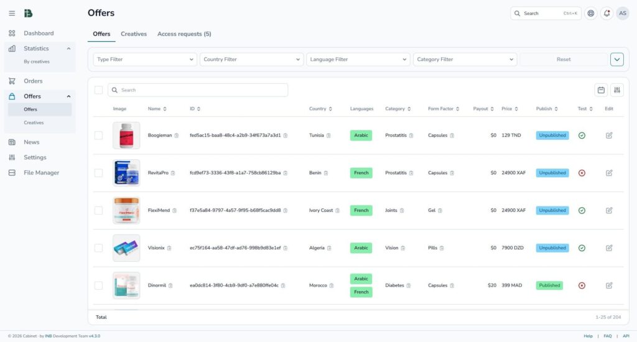Viewport: 637px width, 342px height.
Task: Select the FlexiMend row checkbox
Action: (98, 210)
